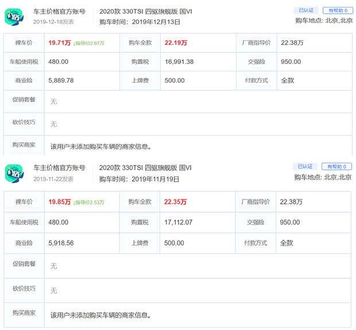The width and height of the screenshot is (356, 330).
Task: Click the date text 2019-12-18发表
Action: click(53, 22)
